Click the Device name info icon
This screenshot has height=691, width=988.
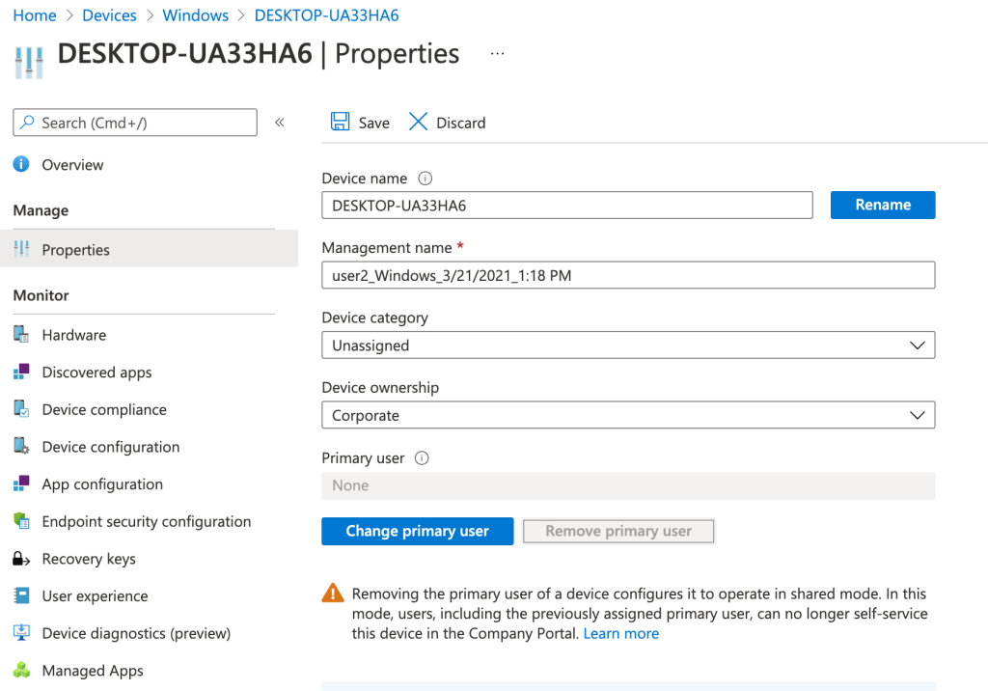425,179
